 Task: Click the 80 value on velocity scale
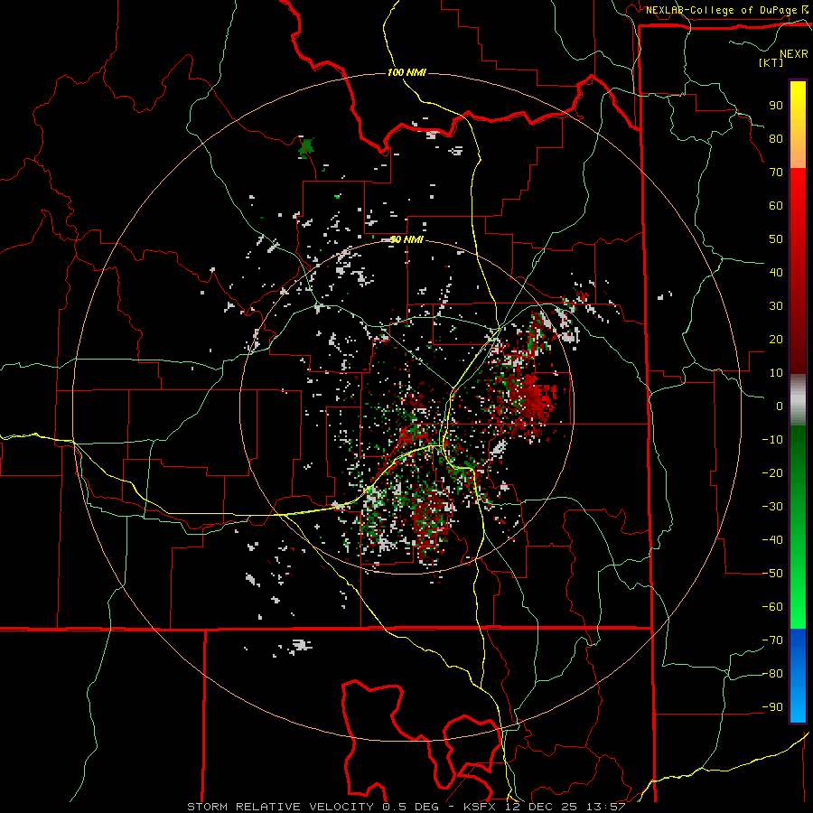776,139
